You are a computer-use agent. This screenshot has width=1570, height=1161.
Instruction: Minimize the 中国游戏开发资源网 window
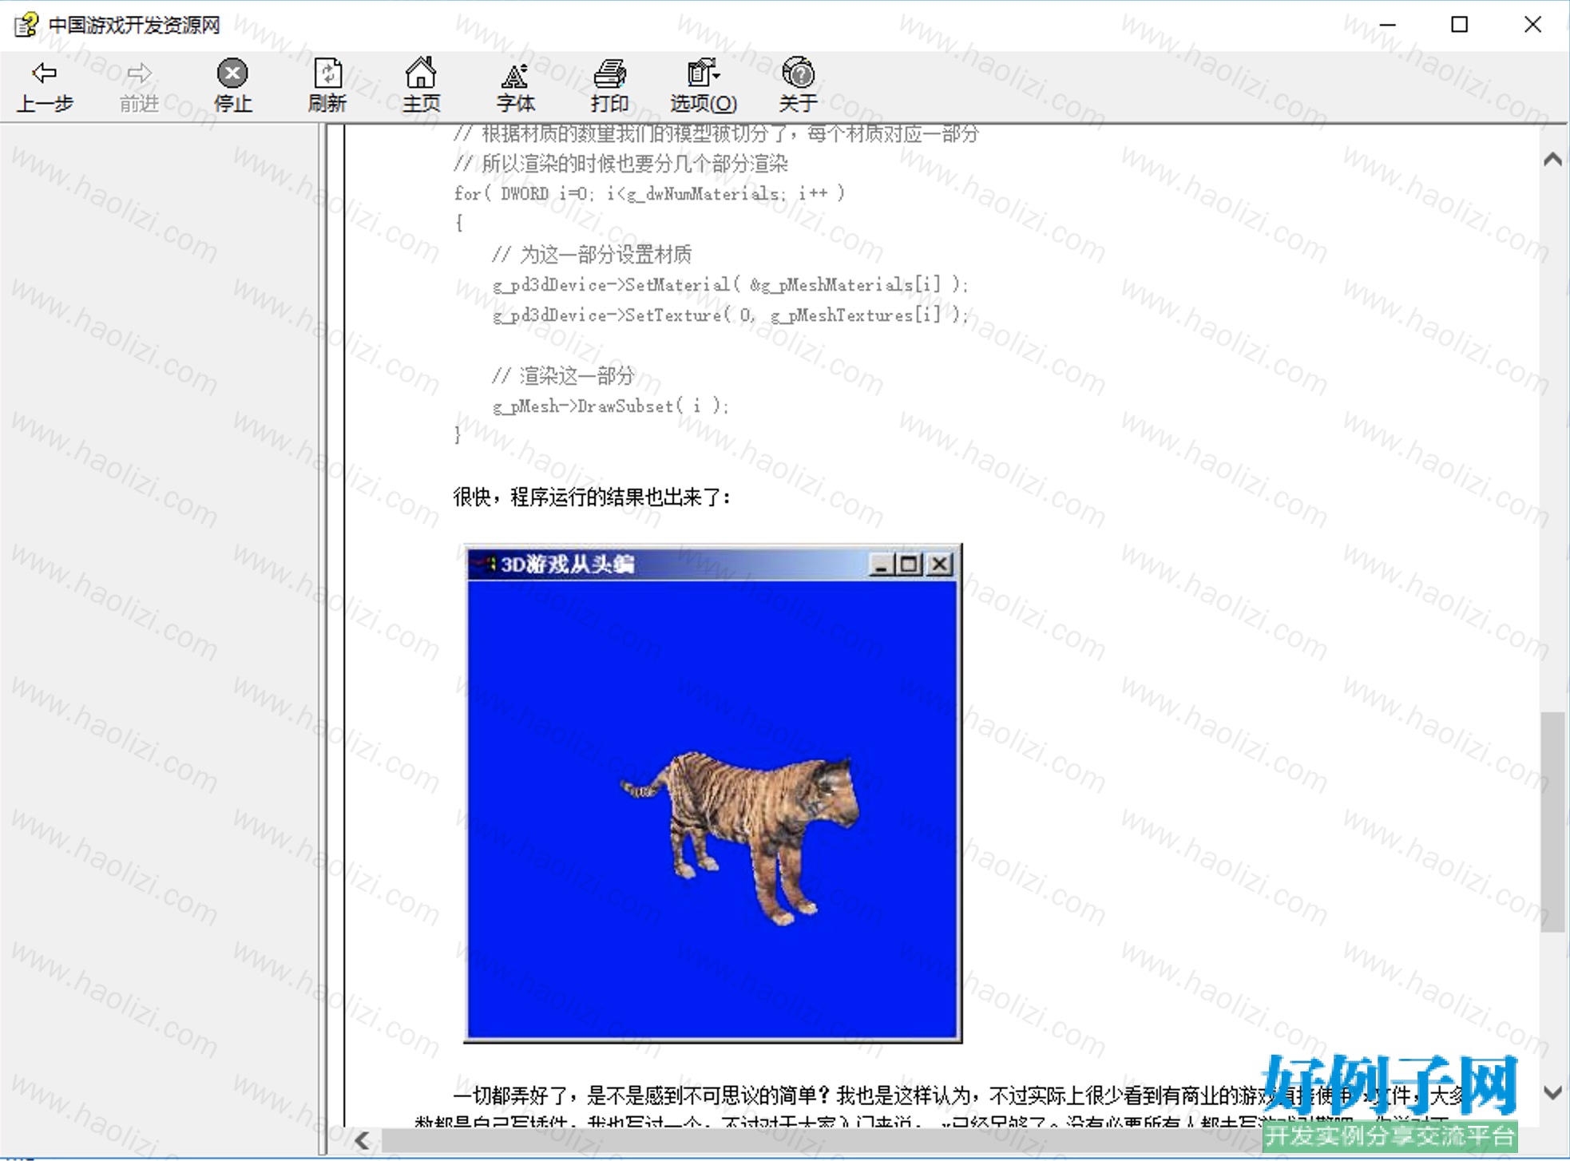click(1388, 25)
